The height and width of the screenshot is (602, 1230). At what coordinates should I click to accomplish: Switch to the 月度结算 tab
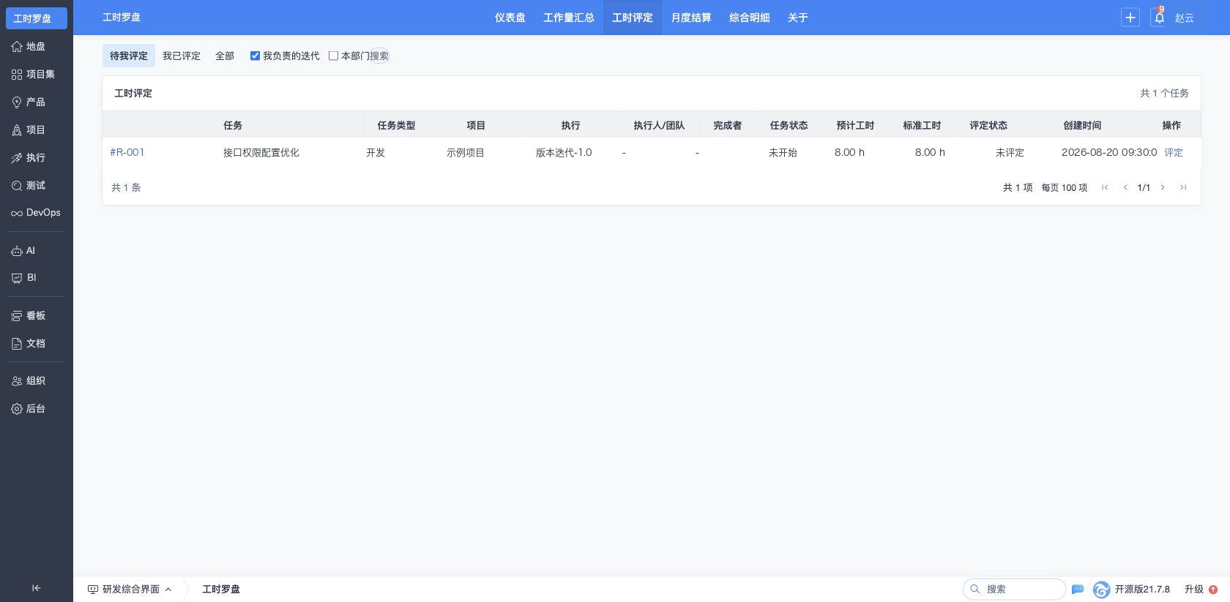(x=691, y=18)
